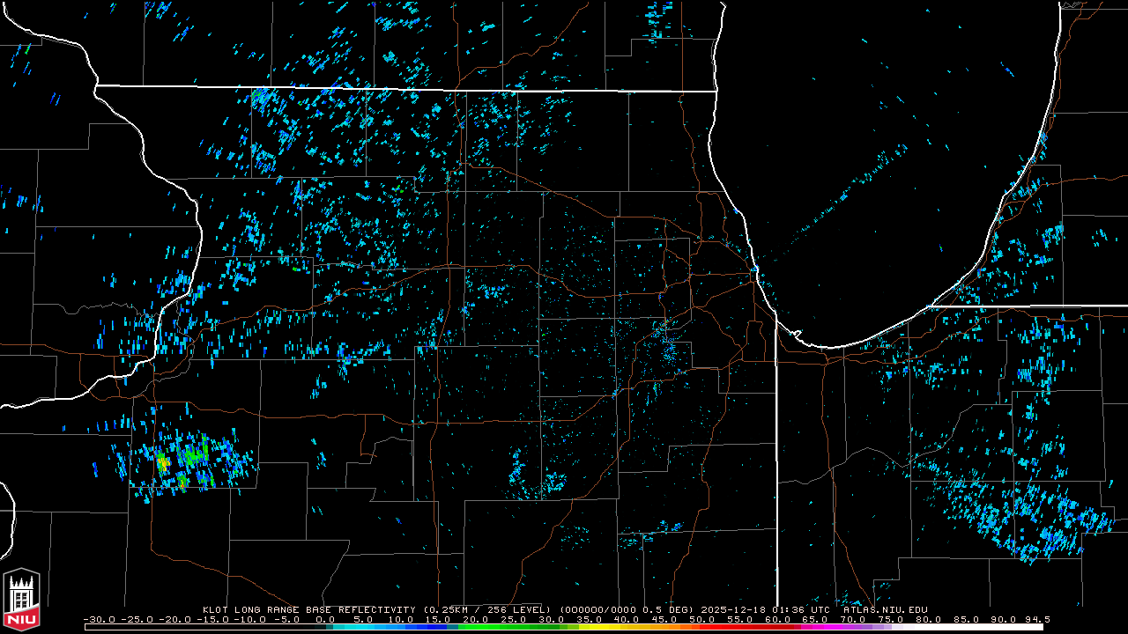Click the -30.0 value on reflectivity scale
The height and width of the screenshot is (634, 1128).
(100, 620)
